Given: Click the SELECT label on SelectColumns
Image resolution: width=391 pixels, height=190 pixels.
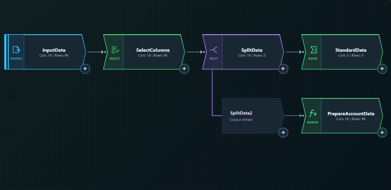Looking at the screenshot, I should (x=115, y=59).
